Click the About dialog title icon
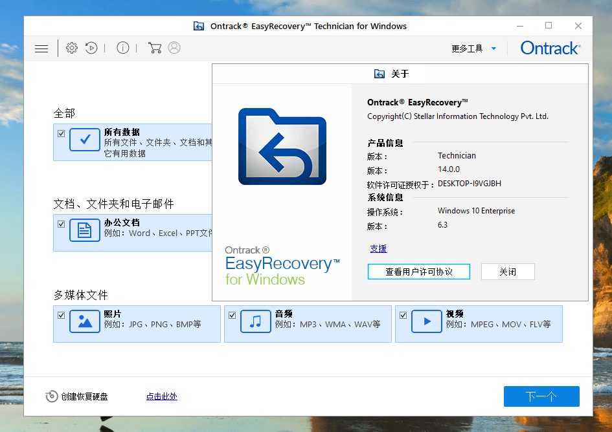 coord(380,74)
